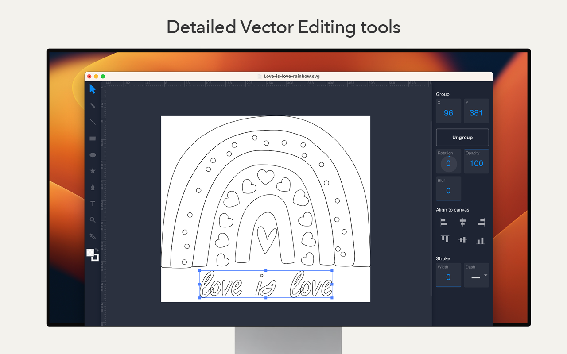Select the Eyedropper tool
The height and width of the screenshot is (354, 567).
93,236
